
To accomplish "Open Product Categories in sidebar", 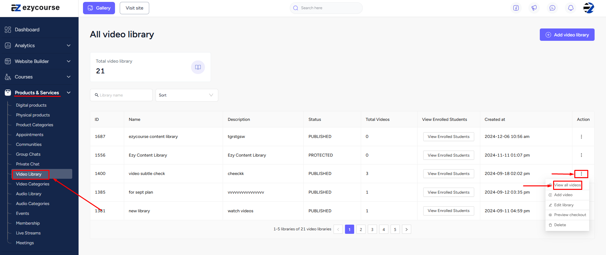I will tap(35, 125).
